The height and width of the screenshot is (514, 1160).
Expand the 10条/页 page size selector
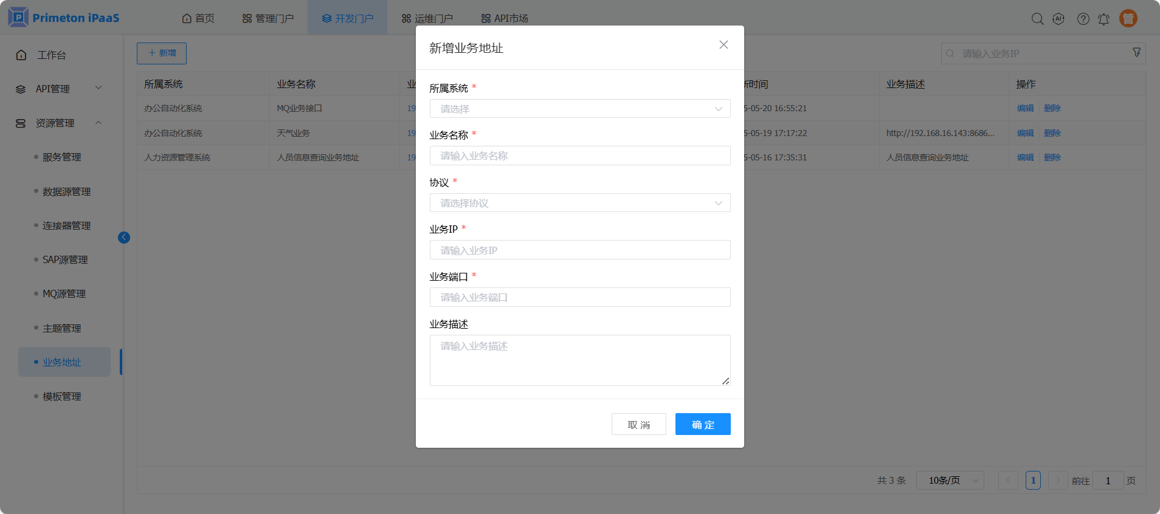point(949,481)
